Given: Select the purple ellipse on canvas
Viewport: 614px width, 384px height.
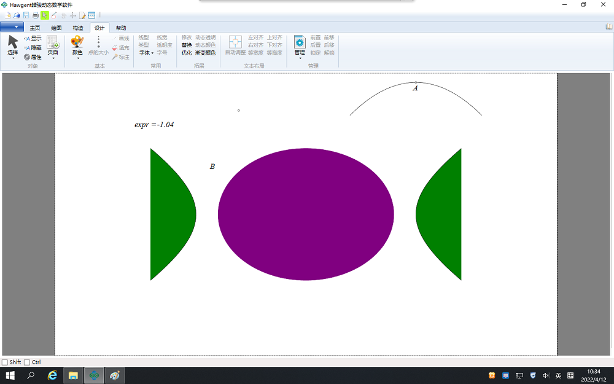Looking at the screenshot, I should [x=306, y=214].
